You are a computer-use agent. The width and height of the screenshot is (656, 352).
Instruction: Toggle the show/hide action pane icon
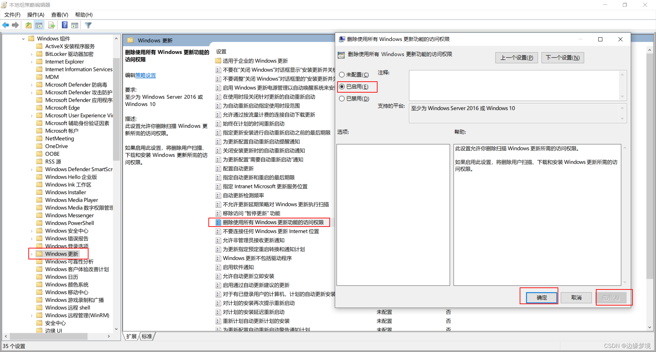(x=75, y=25)
